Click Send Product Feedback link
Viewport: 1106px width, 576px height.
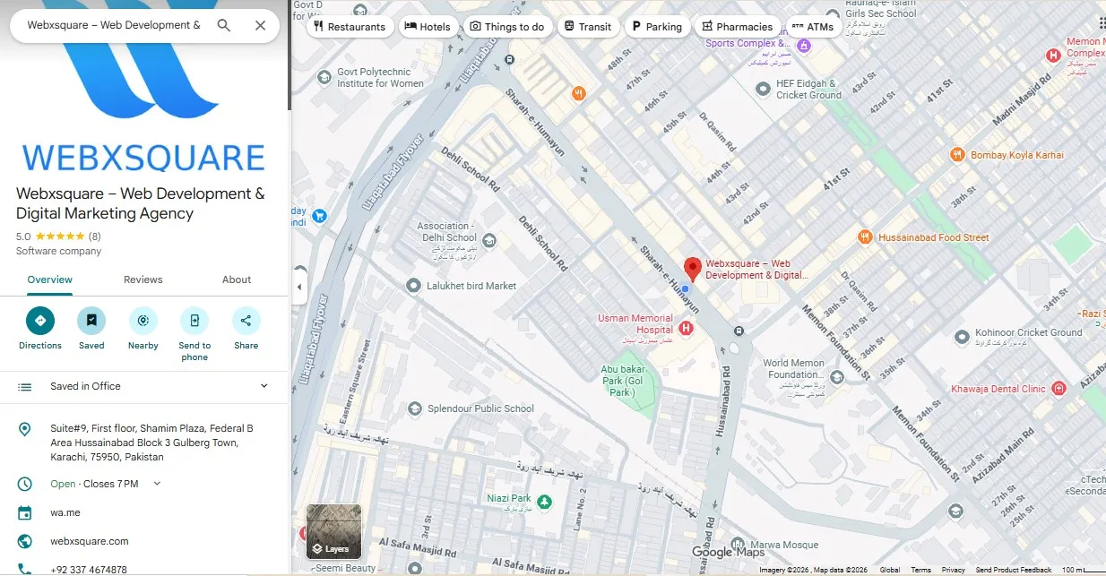[1014, 570]
